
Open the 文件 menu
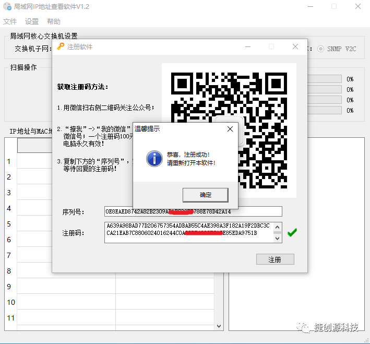click(10, 21)
